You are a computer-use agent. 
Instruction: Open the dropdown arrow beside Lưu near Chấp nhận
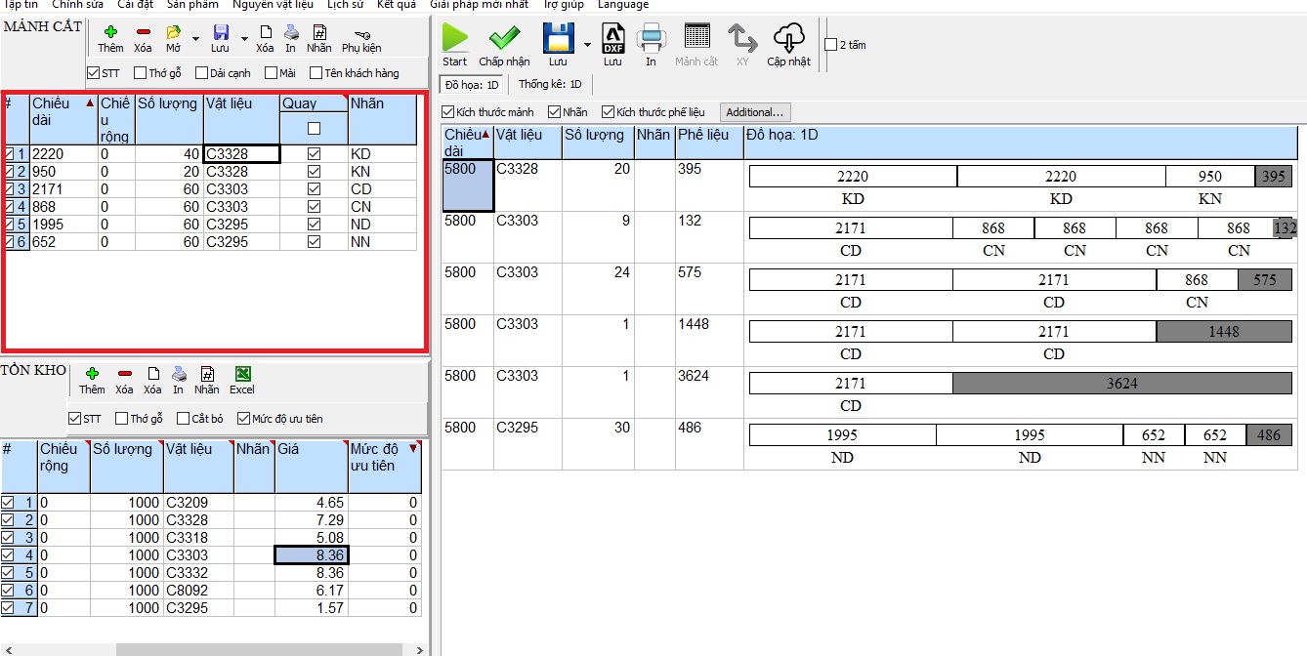pos(587,45)
